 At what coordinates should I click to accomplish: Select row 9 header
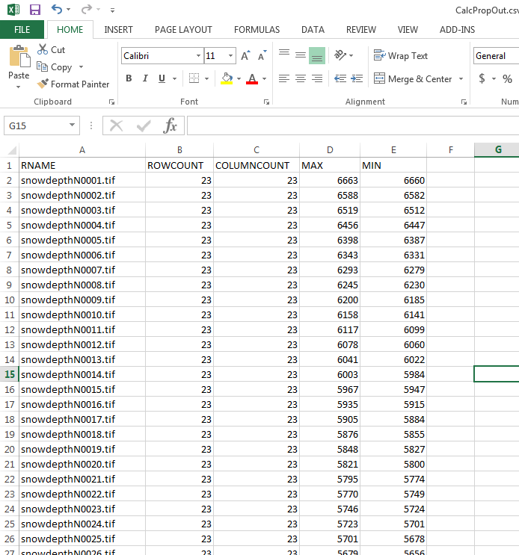pyautogui.click(x=9, y=285)
